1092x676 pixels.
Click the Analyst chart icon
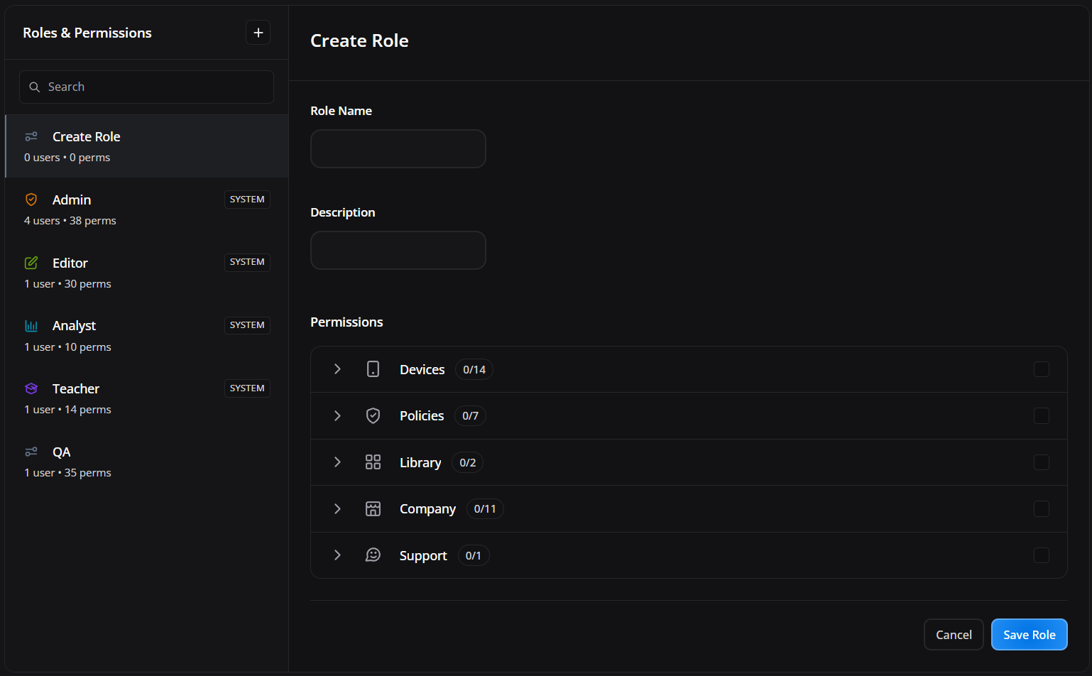31,325
